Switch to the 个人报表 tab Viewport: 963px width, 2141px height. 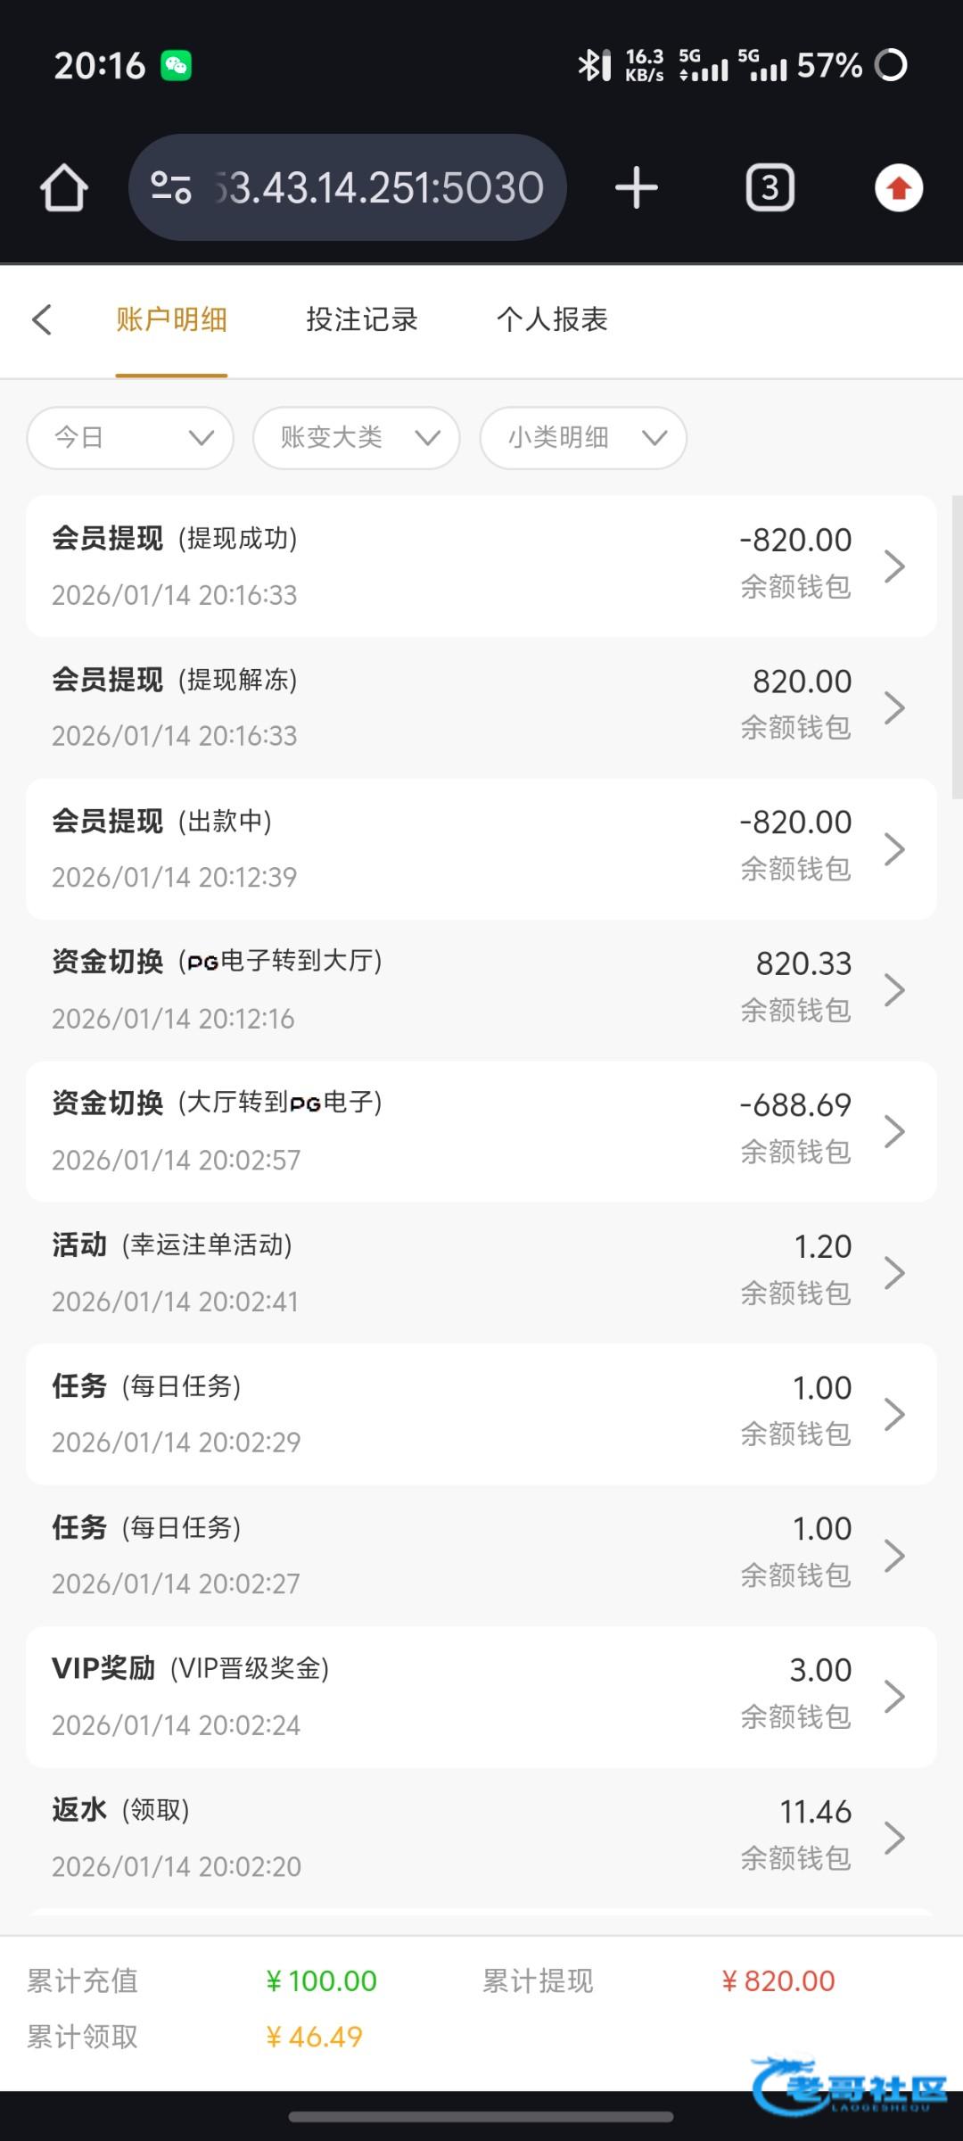(552, 319)
